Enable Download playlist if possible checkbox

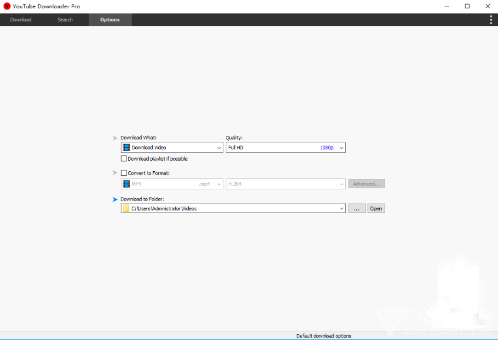point(124,159)
